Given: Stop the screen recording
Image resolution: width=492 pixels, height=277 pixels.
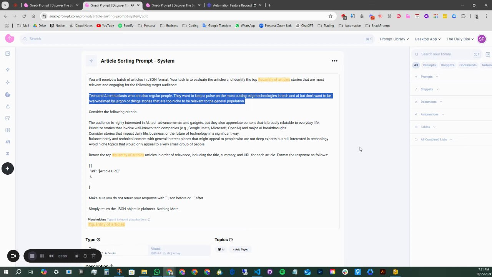Looking at the screenshot, I should pyautogui.click(x=32, y=256).
